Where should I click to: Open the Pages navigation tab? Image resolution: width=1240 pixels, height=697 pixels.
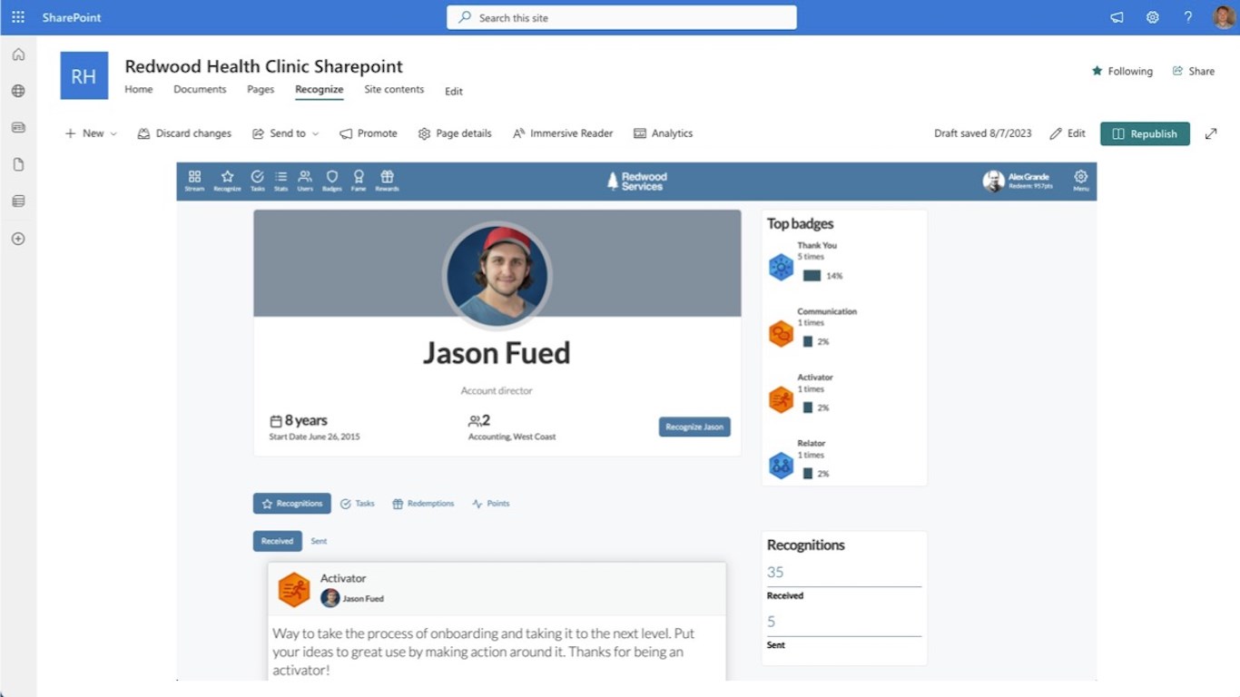(261, 89)
